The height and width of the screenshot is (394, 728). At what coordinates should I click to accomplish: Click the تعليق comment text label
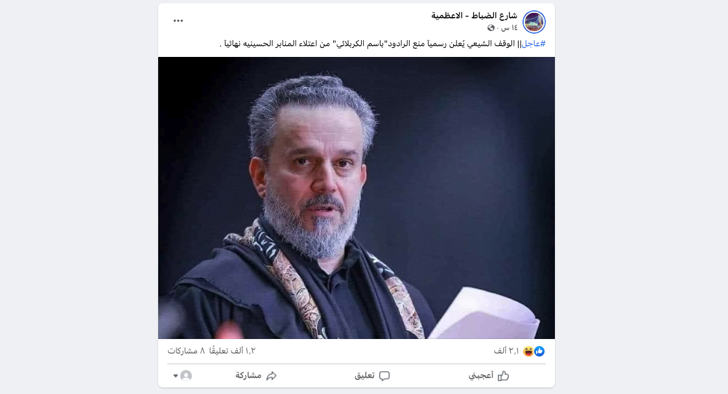click(x=364, y=375)
